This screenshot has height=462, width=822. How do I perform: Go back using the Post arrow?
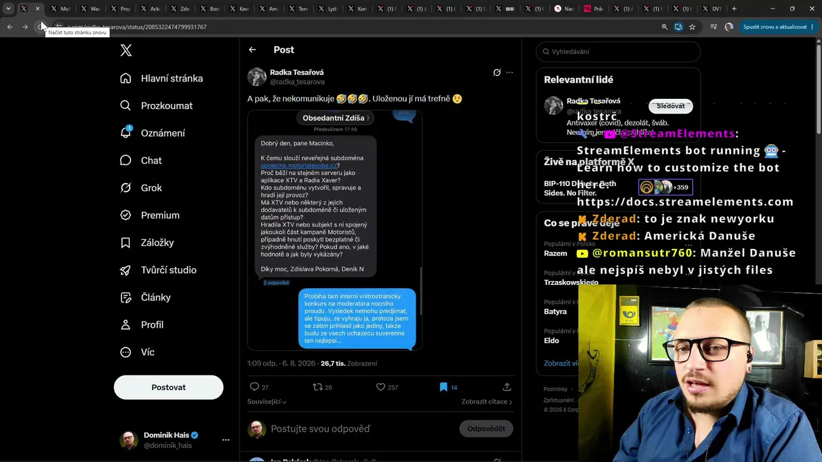[252, 49]
